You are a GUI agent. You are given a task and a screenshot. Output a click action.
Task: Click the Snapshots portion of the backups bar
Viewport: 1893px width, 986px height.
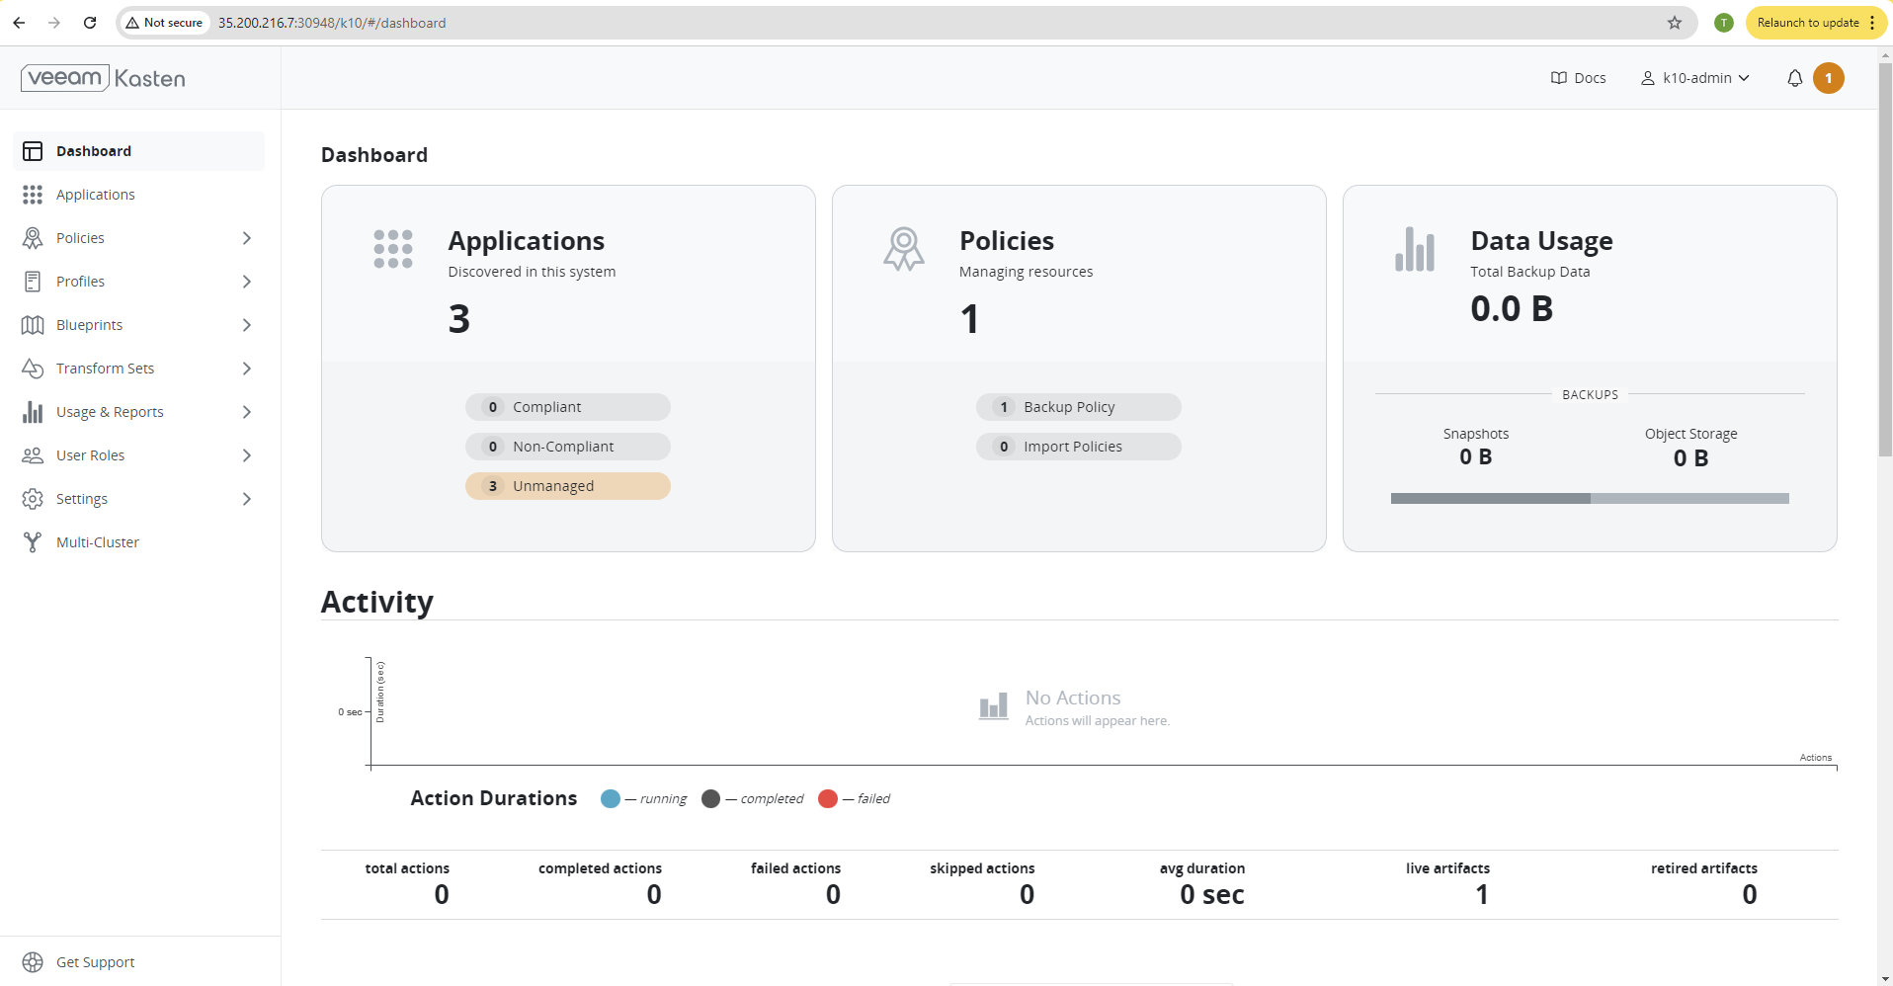click(x=1489, y=499)
